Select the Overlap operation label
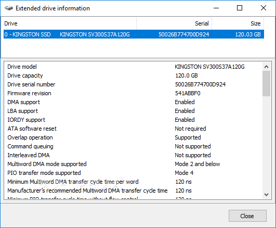The image size is (276, 228). point(30,137)
